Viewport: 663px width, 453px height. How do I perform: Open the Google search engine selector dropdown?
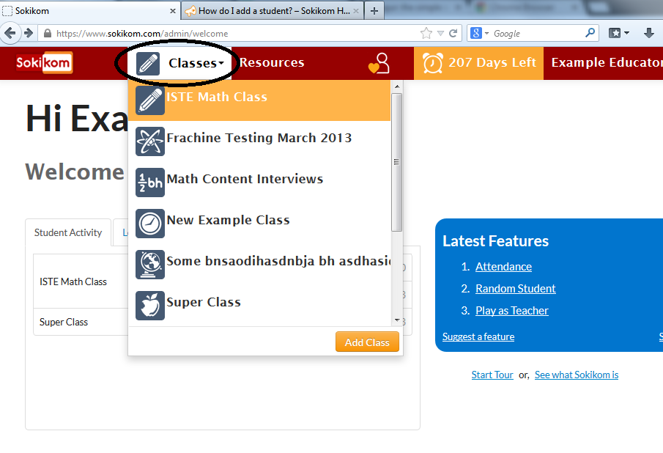click(x=480, y=33)
